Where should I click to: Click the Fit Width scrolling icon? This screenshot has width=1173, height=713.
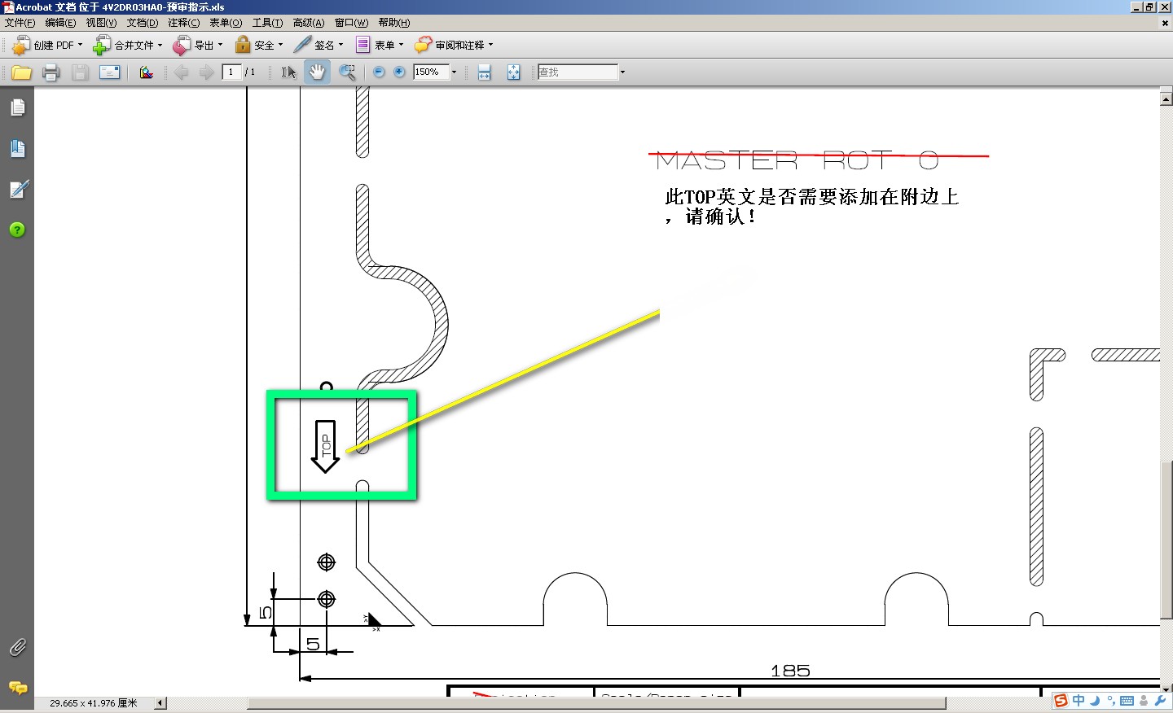[485, 72]
